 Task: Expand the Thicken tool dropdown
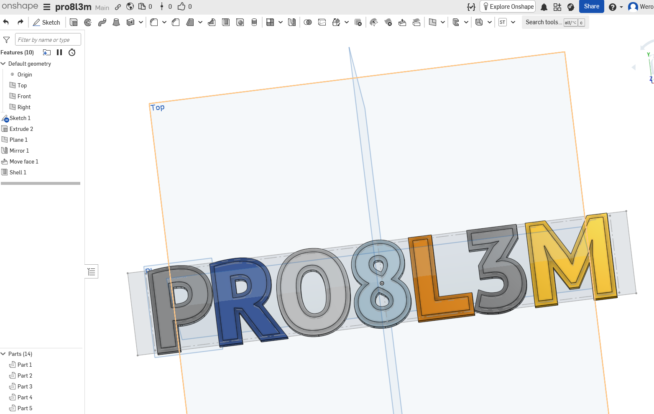click(x=141, y=22)
